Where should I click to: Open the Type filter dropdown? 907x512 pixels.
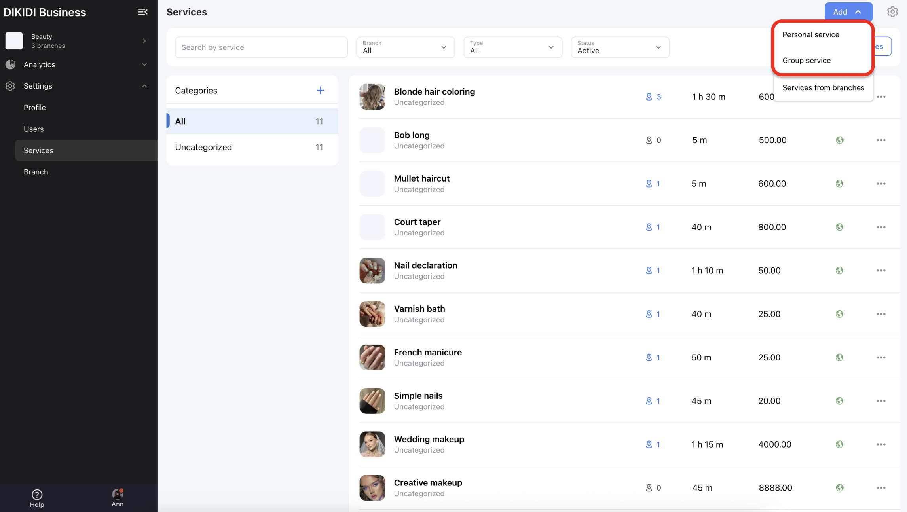(x=512, y=47)
